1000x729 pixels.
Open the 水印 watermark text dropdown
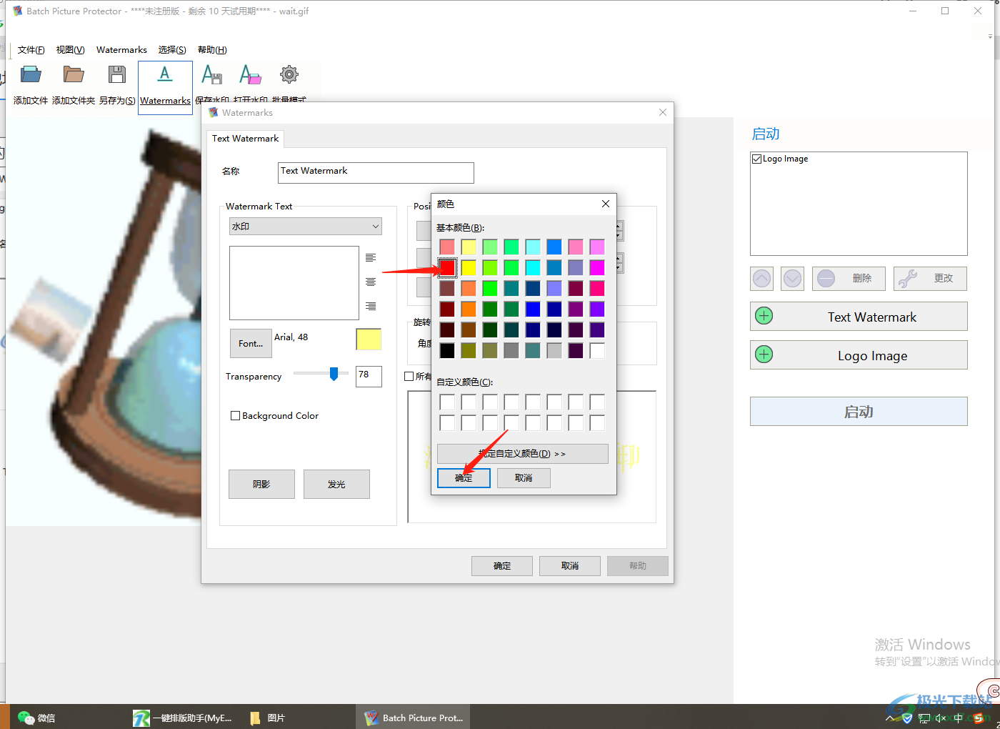pyautogui.click(x=305, y=226)
